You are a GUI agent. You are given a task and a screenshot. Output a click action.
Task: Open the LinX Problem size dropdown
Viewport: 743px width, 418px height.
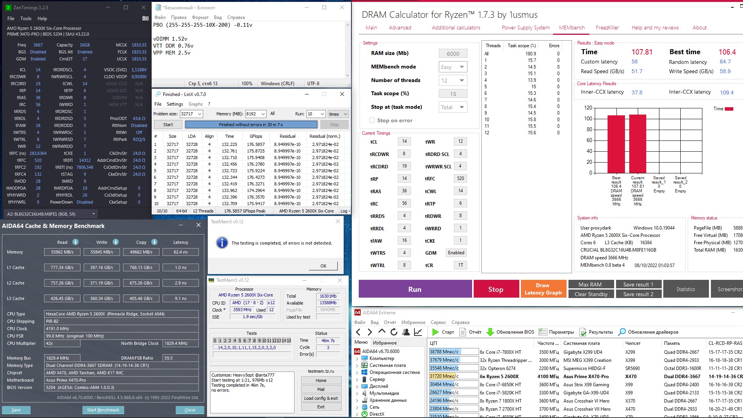click(200, 114)
